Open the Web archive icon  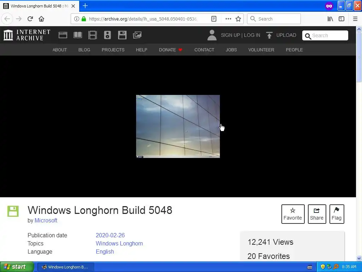63,35
